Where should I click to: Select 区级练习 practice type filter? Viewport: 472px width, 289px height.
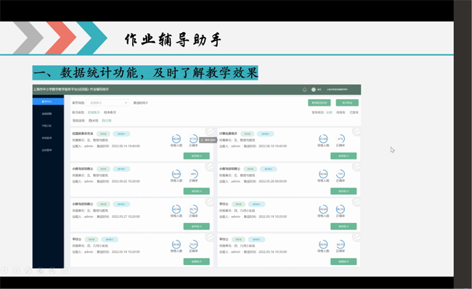coord(94,112)
